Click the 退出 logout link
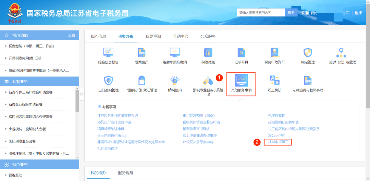 click(x=358, y=13)
